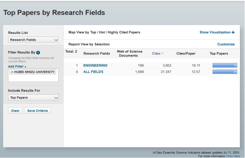
Task: Sort by the Cites/Paper column header
Action: pos(186,53)
